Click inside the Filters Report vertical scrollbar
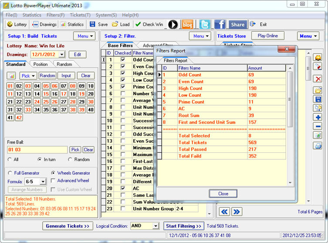The width and height of the screenshot is (328, 243). coord(290,126)
